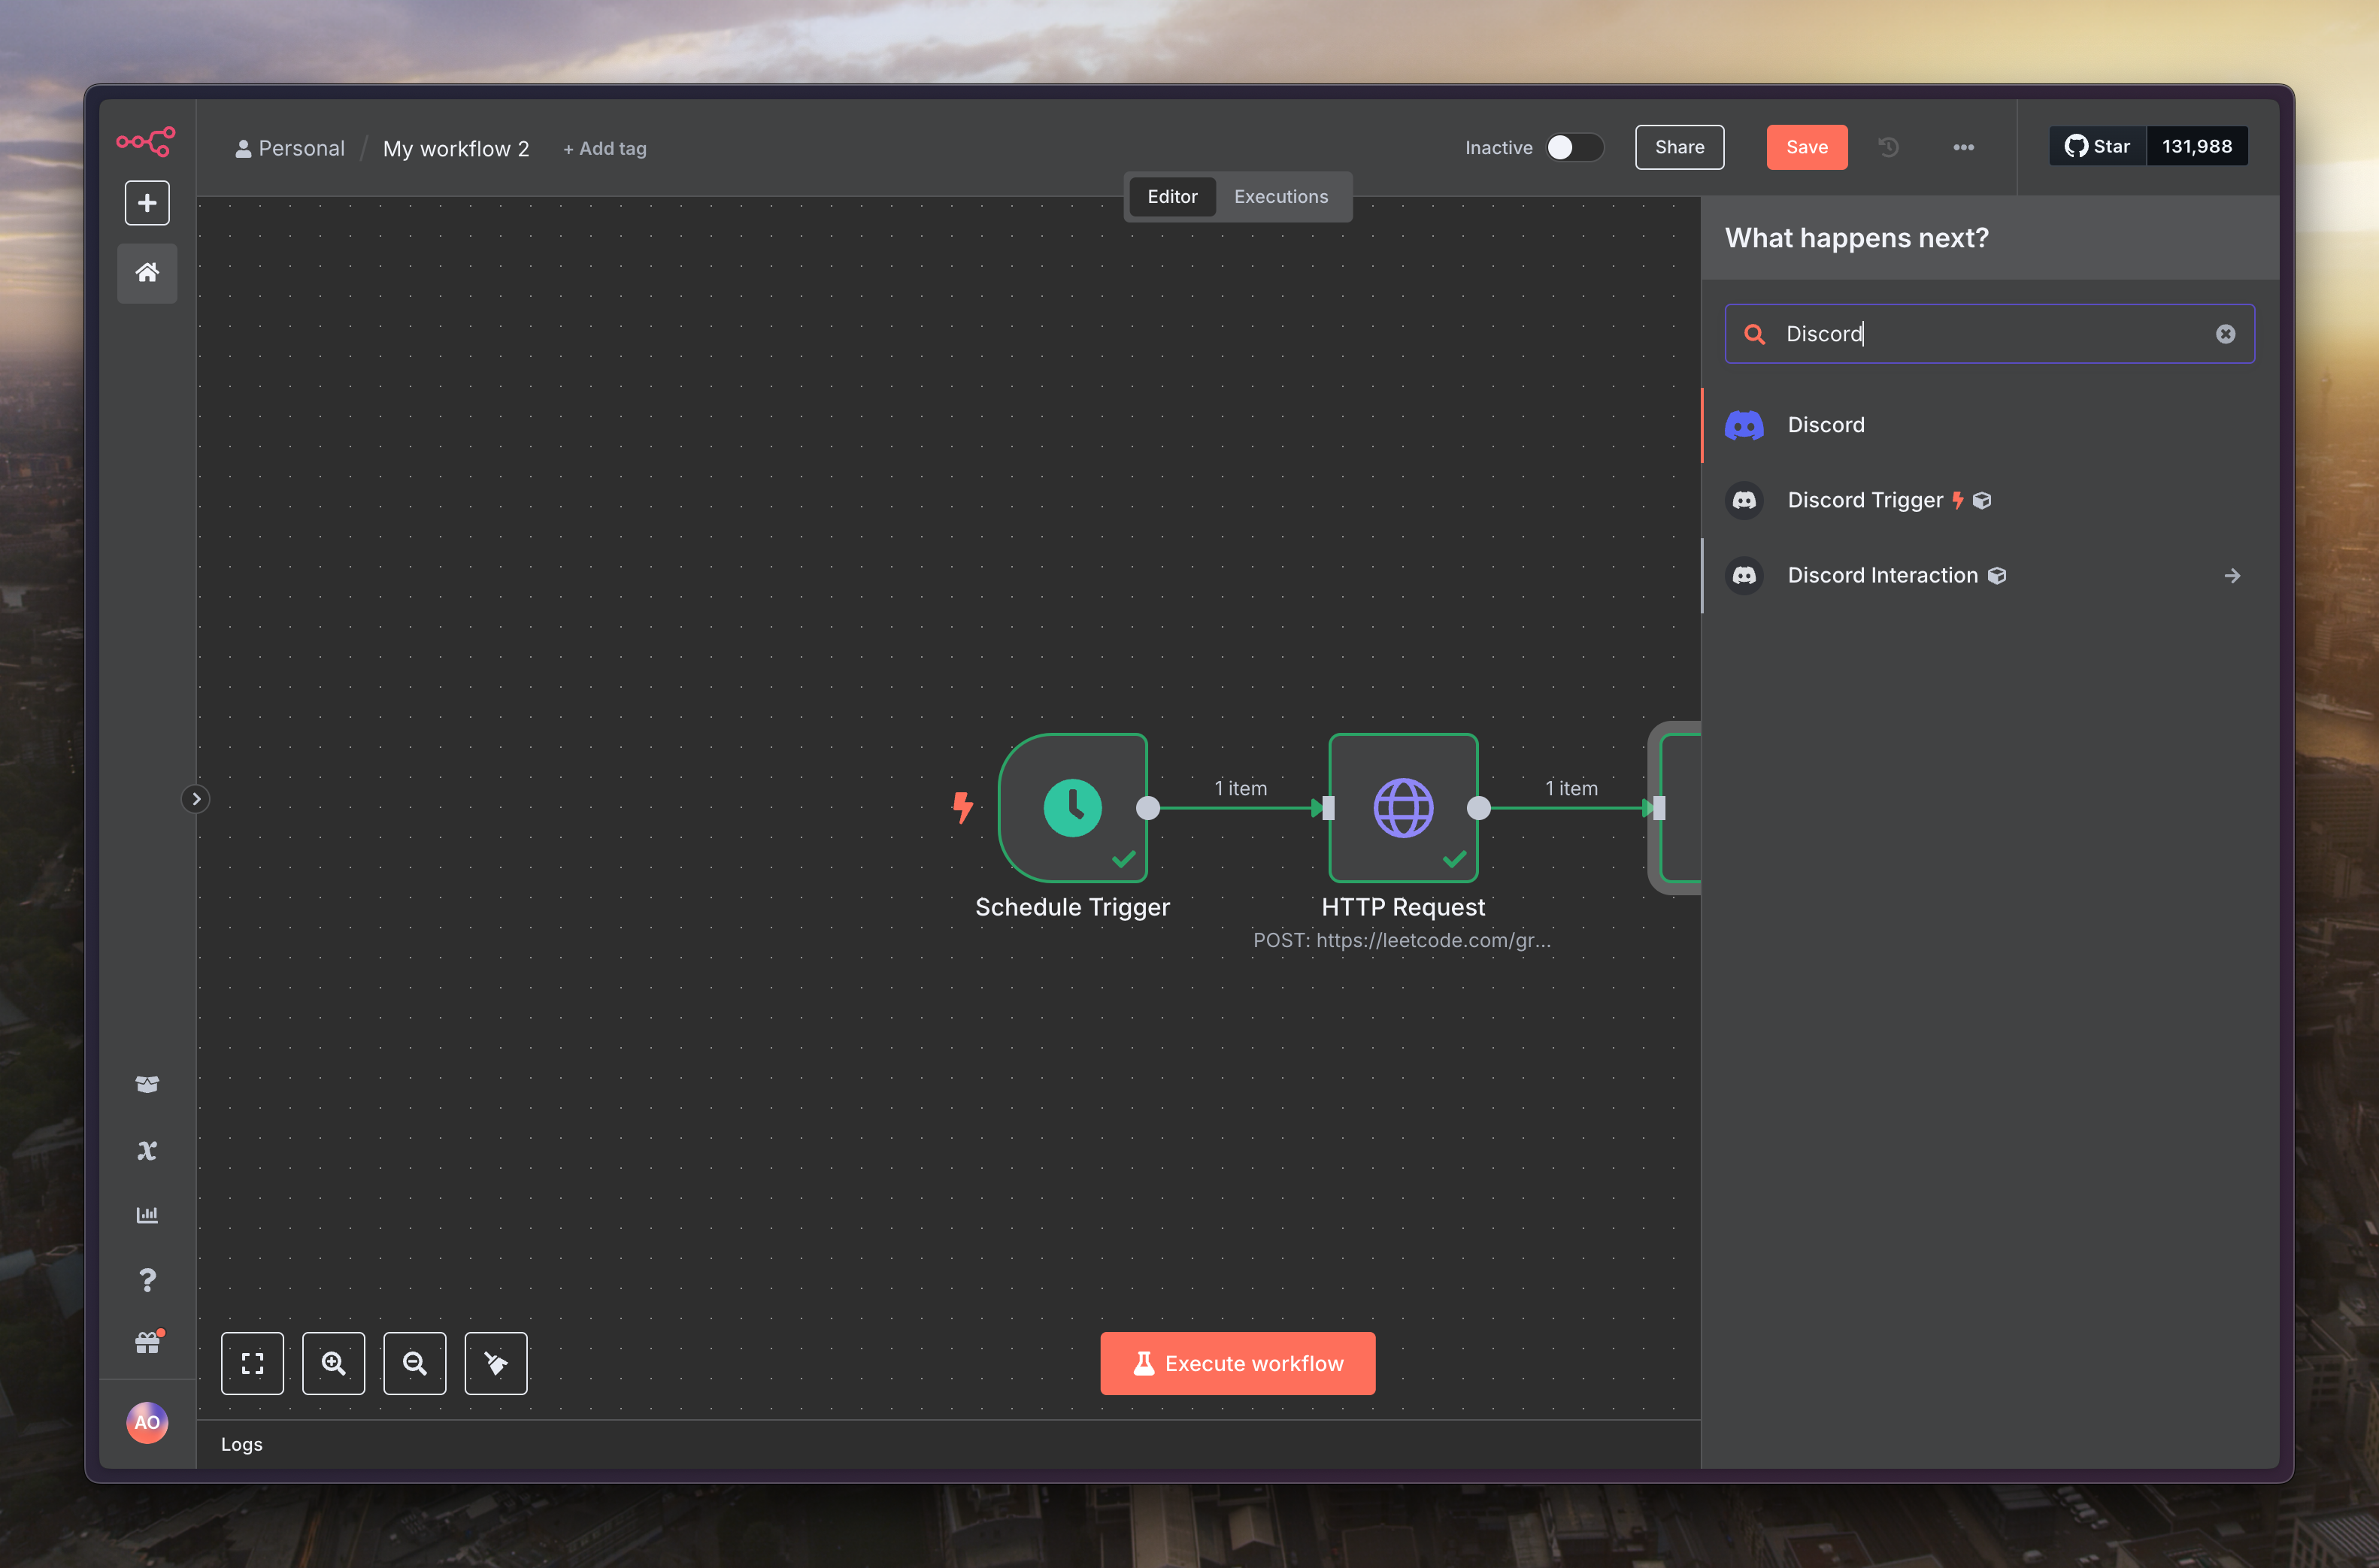2379x1568 pixels.
Task: Expand Discord Interaction node options arrow
Action: (x=2232, y=575)
